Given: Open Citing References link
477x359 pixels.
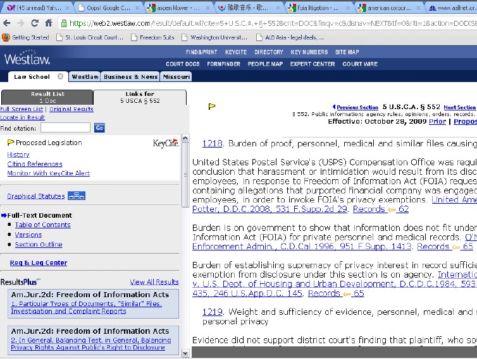Looking at the screenshot, I should [35, 164].
